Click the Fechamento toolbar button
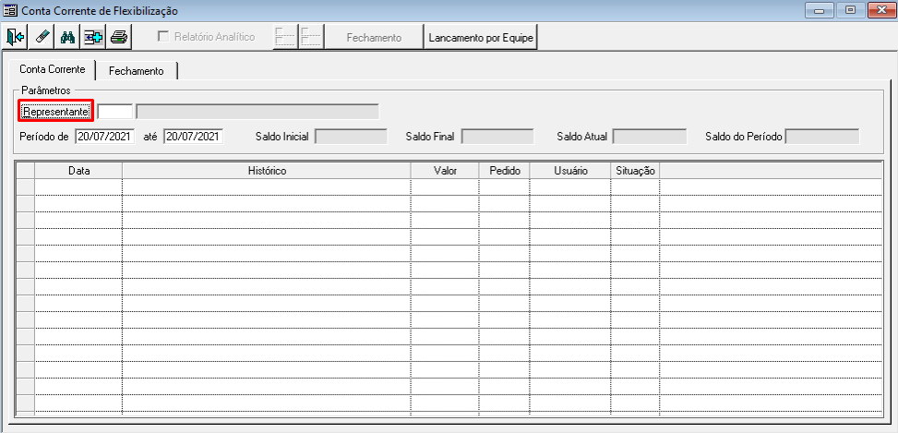Viewport: 898px width, 433px height. click(374, 37)
